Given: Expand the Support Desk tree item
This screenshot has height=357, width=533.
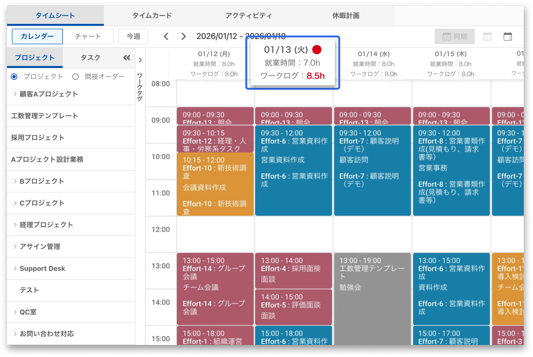Looking at the screenshot, I should pos(15,269).
